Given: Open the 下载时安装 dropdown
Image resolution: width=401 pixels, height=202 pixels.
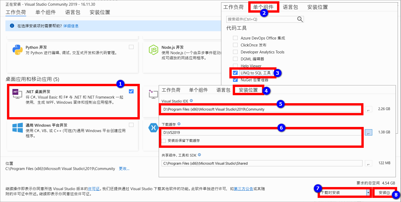Looking at the screenshot, I should pyautogui.click(x=368, y=192).
